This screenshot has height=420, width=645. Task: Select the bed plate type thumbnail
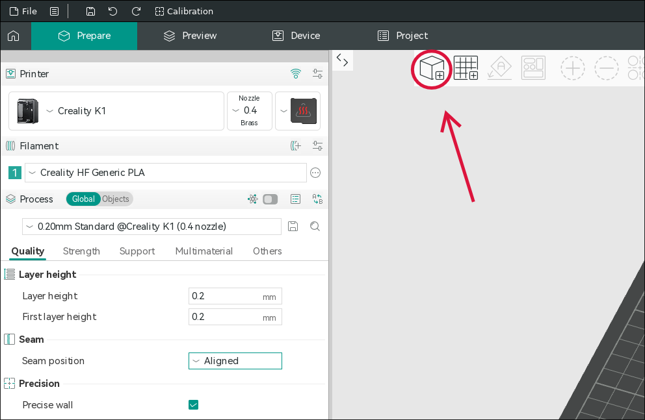tap(303, 111)
